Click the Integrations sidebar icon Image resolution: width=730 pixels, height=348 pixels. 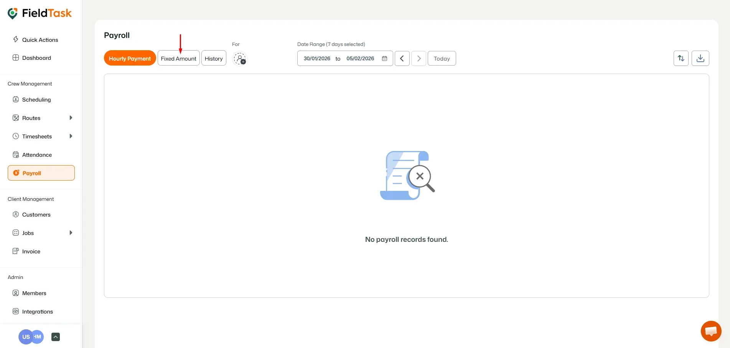click(x=16, y=312)
